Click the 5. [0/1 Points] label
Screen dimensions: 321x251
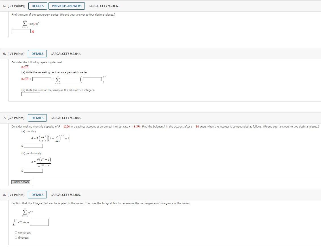coord(14,6)
